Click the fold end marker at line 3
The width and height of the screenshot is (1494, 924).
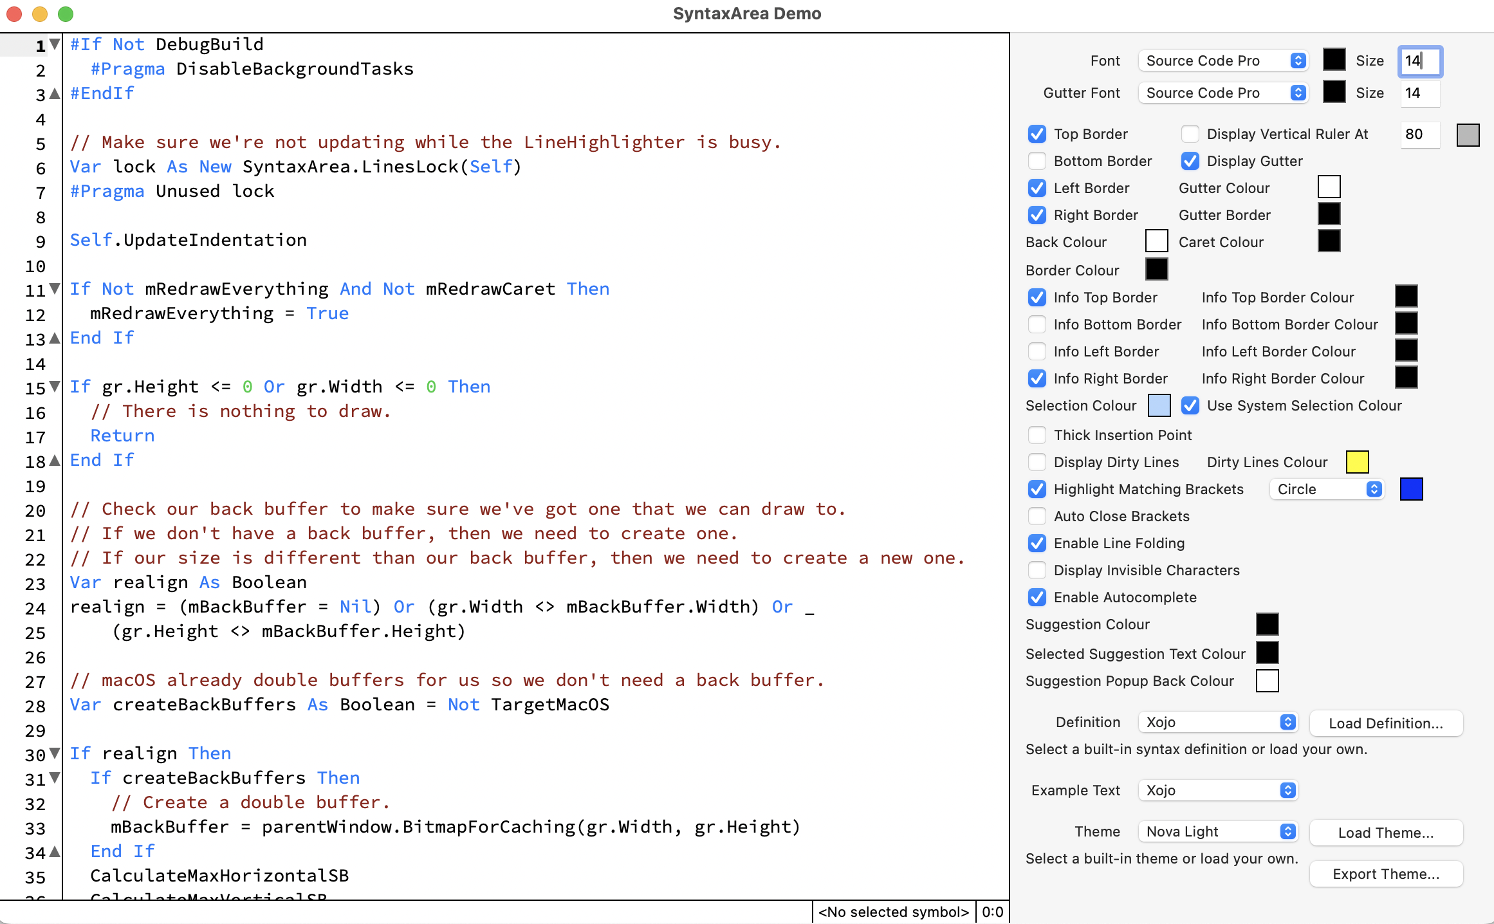coord(55,93)
